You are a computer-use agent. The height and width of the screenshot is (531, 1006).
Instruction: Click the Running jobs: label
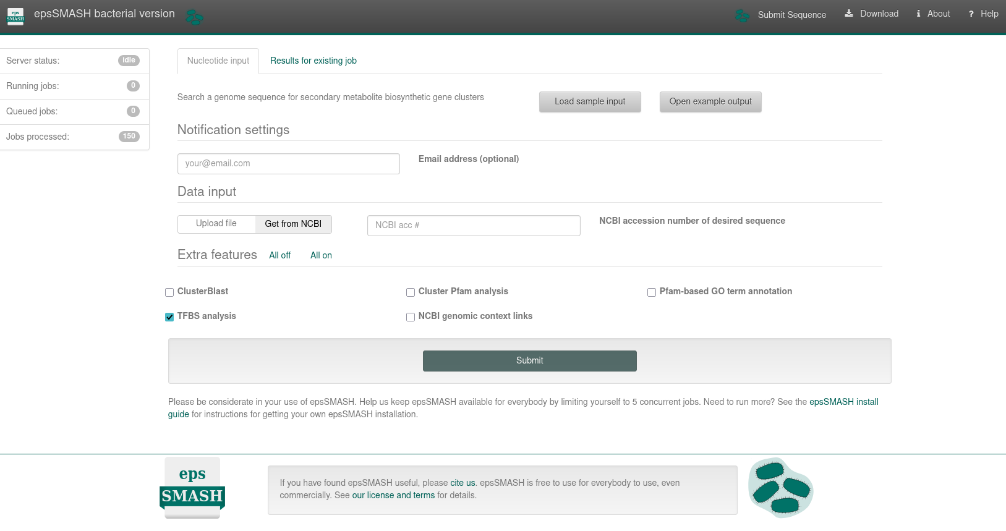click(33, 86)
